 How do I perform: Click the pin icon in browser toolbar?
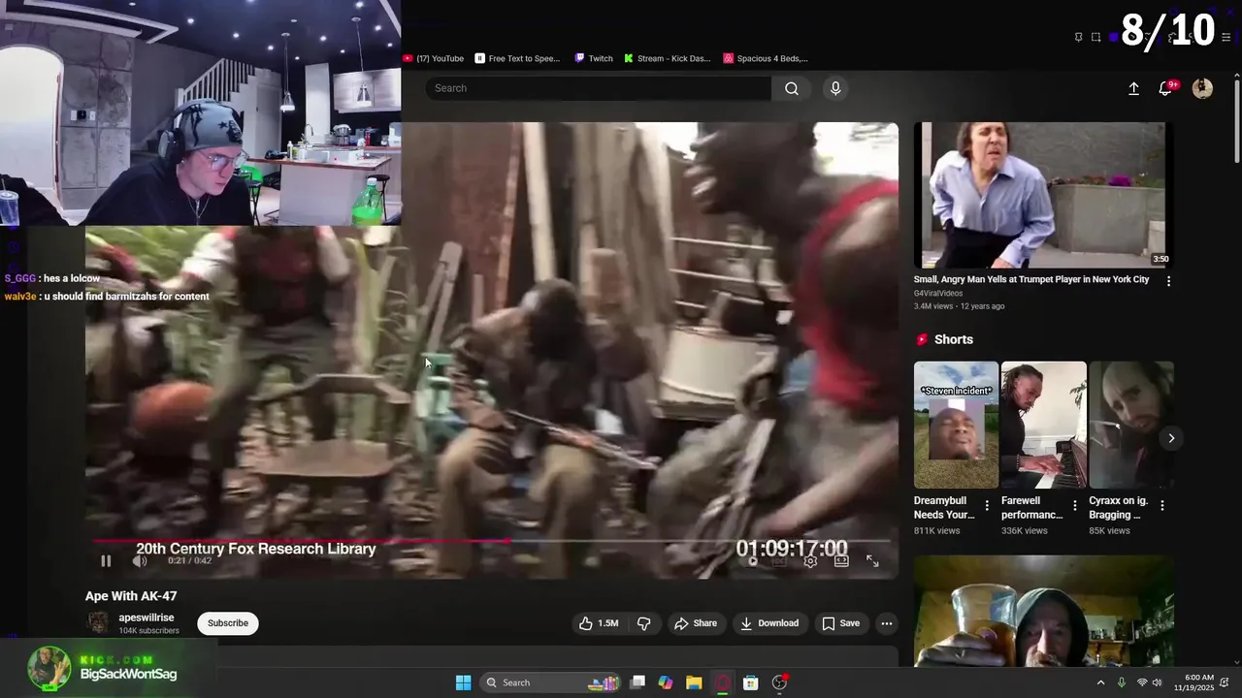(x=1078, y=37)
